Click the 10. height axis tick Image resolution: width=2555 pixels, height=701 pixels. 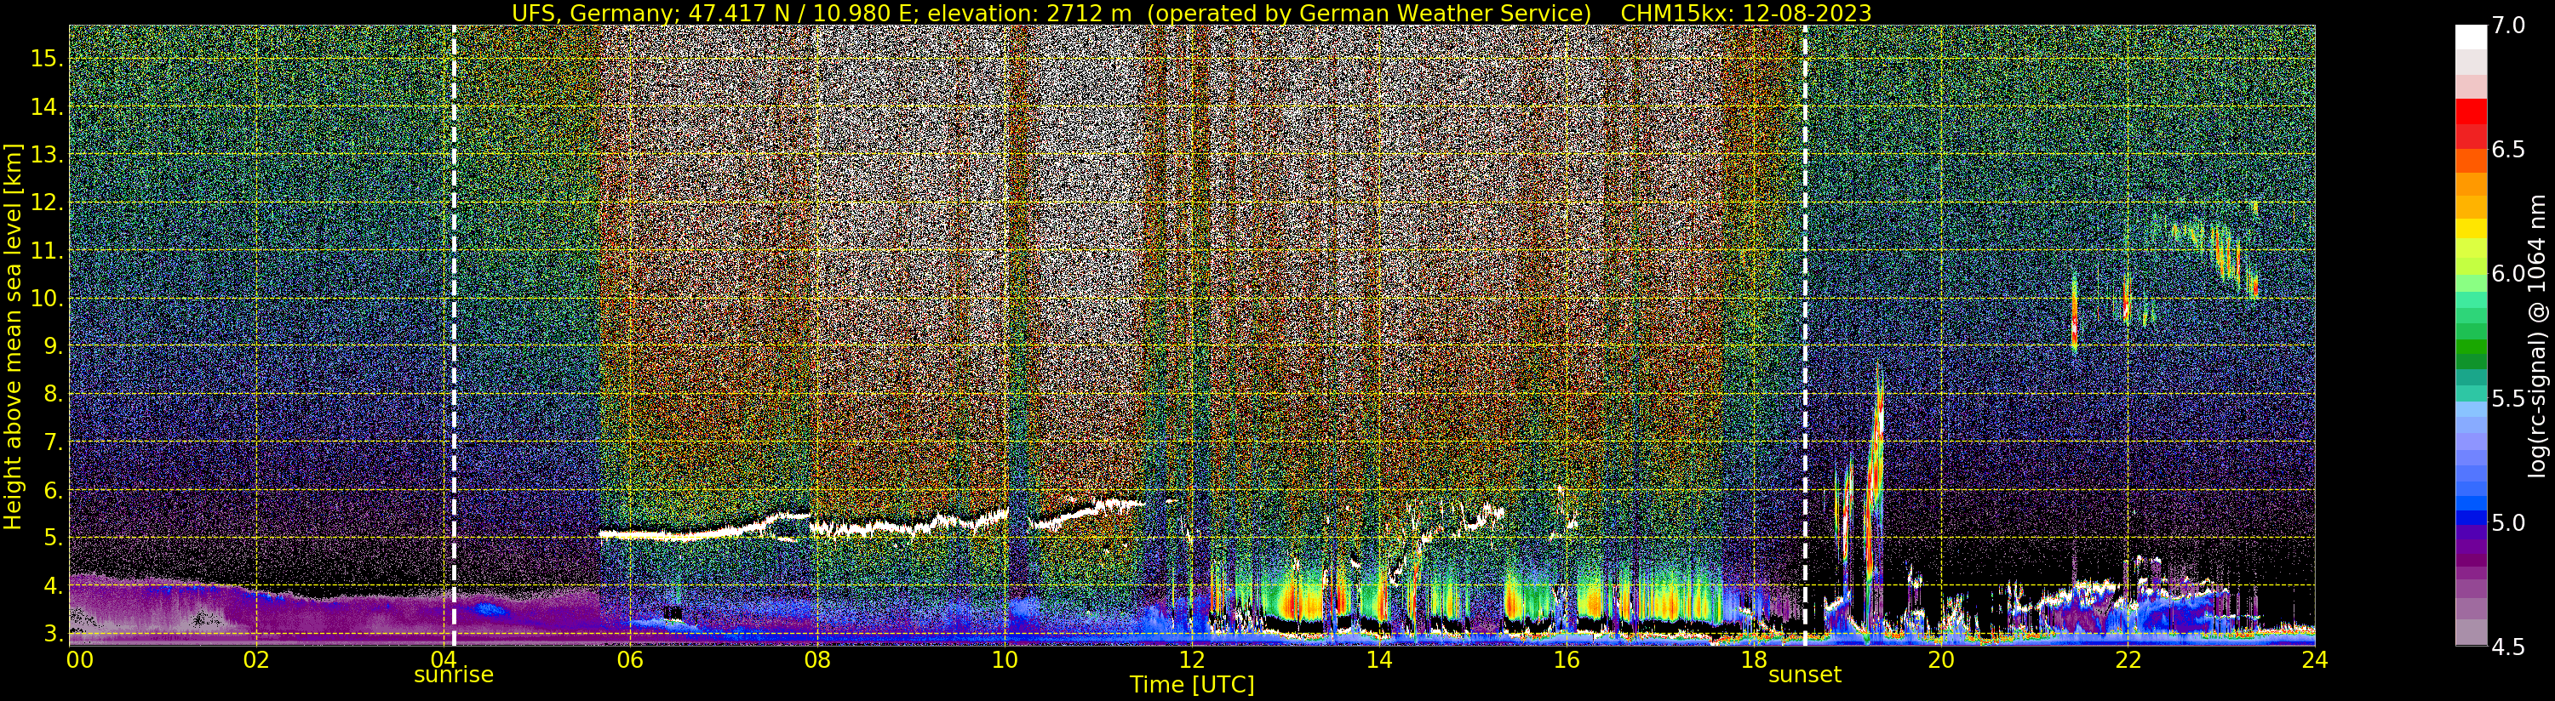[48, 299]
